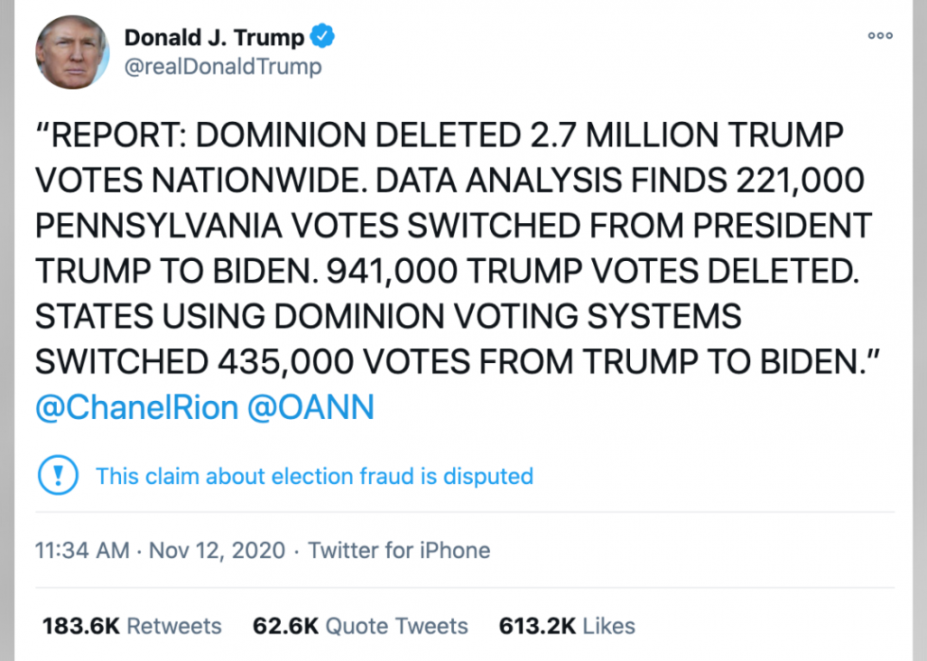Open the @realDonaldTrump handle link

(x=223, y=67)
